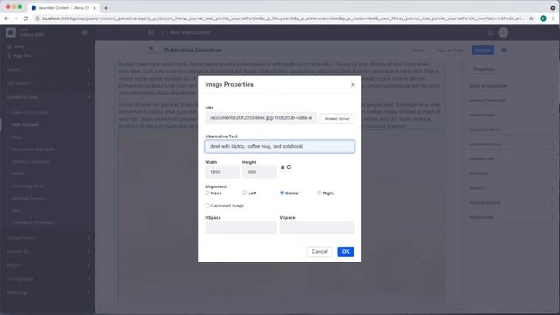Click the site compass icon in the sidebar header

click(85, 32)
